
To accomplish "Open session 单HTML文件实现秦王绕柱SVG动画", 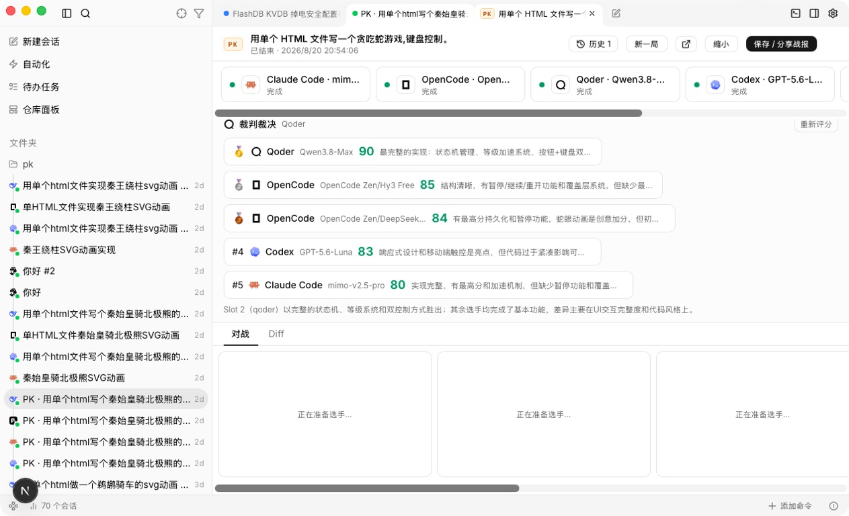I will [x=106, y=207].
